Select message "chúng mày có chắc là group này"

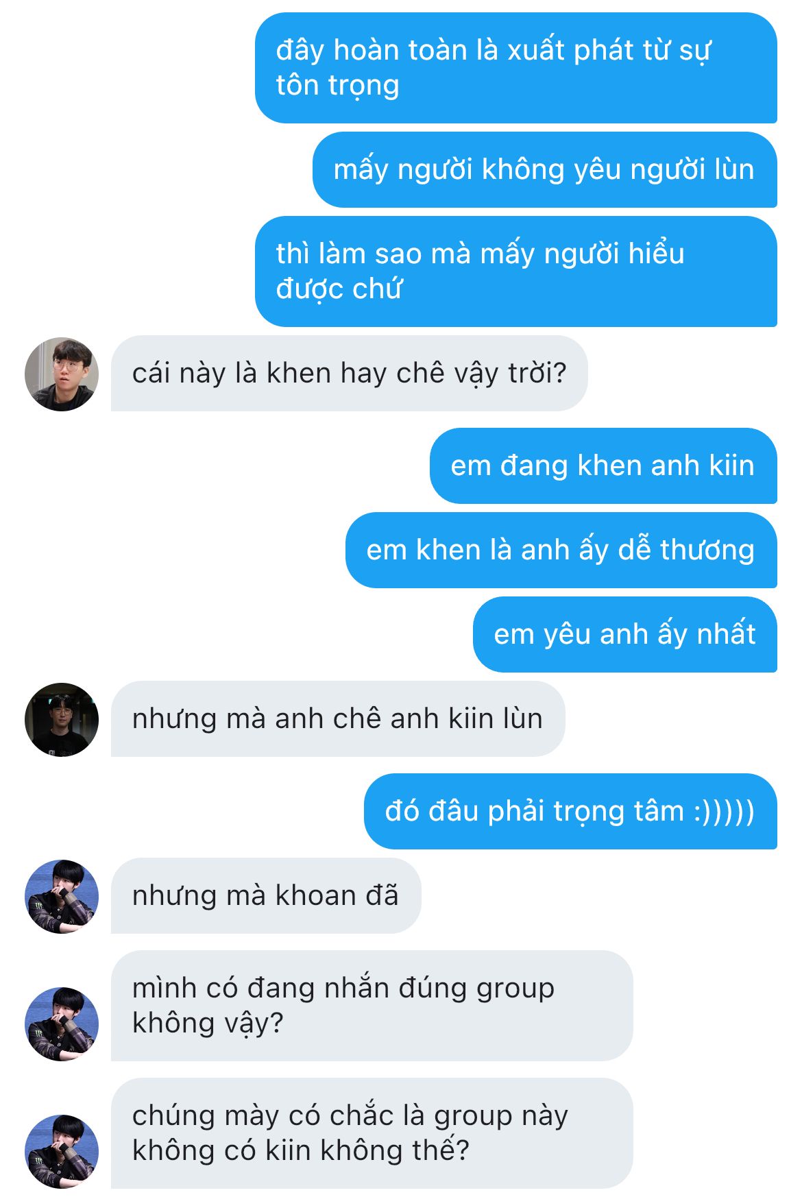[x=372, y=1133]
